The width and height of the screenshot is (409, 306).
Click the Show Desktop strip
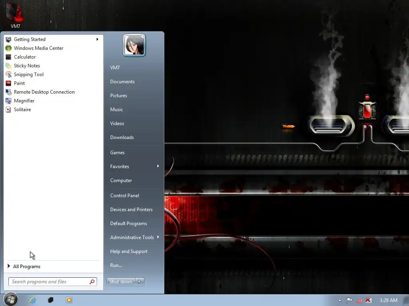[x=406, y=300]
